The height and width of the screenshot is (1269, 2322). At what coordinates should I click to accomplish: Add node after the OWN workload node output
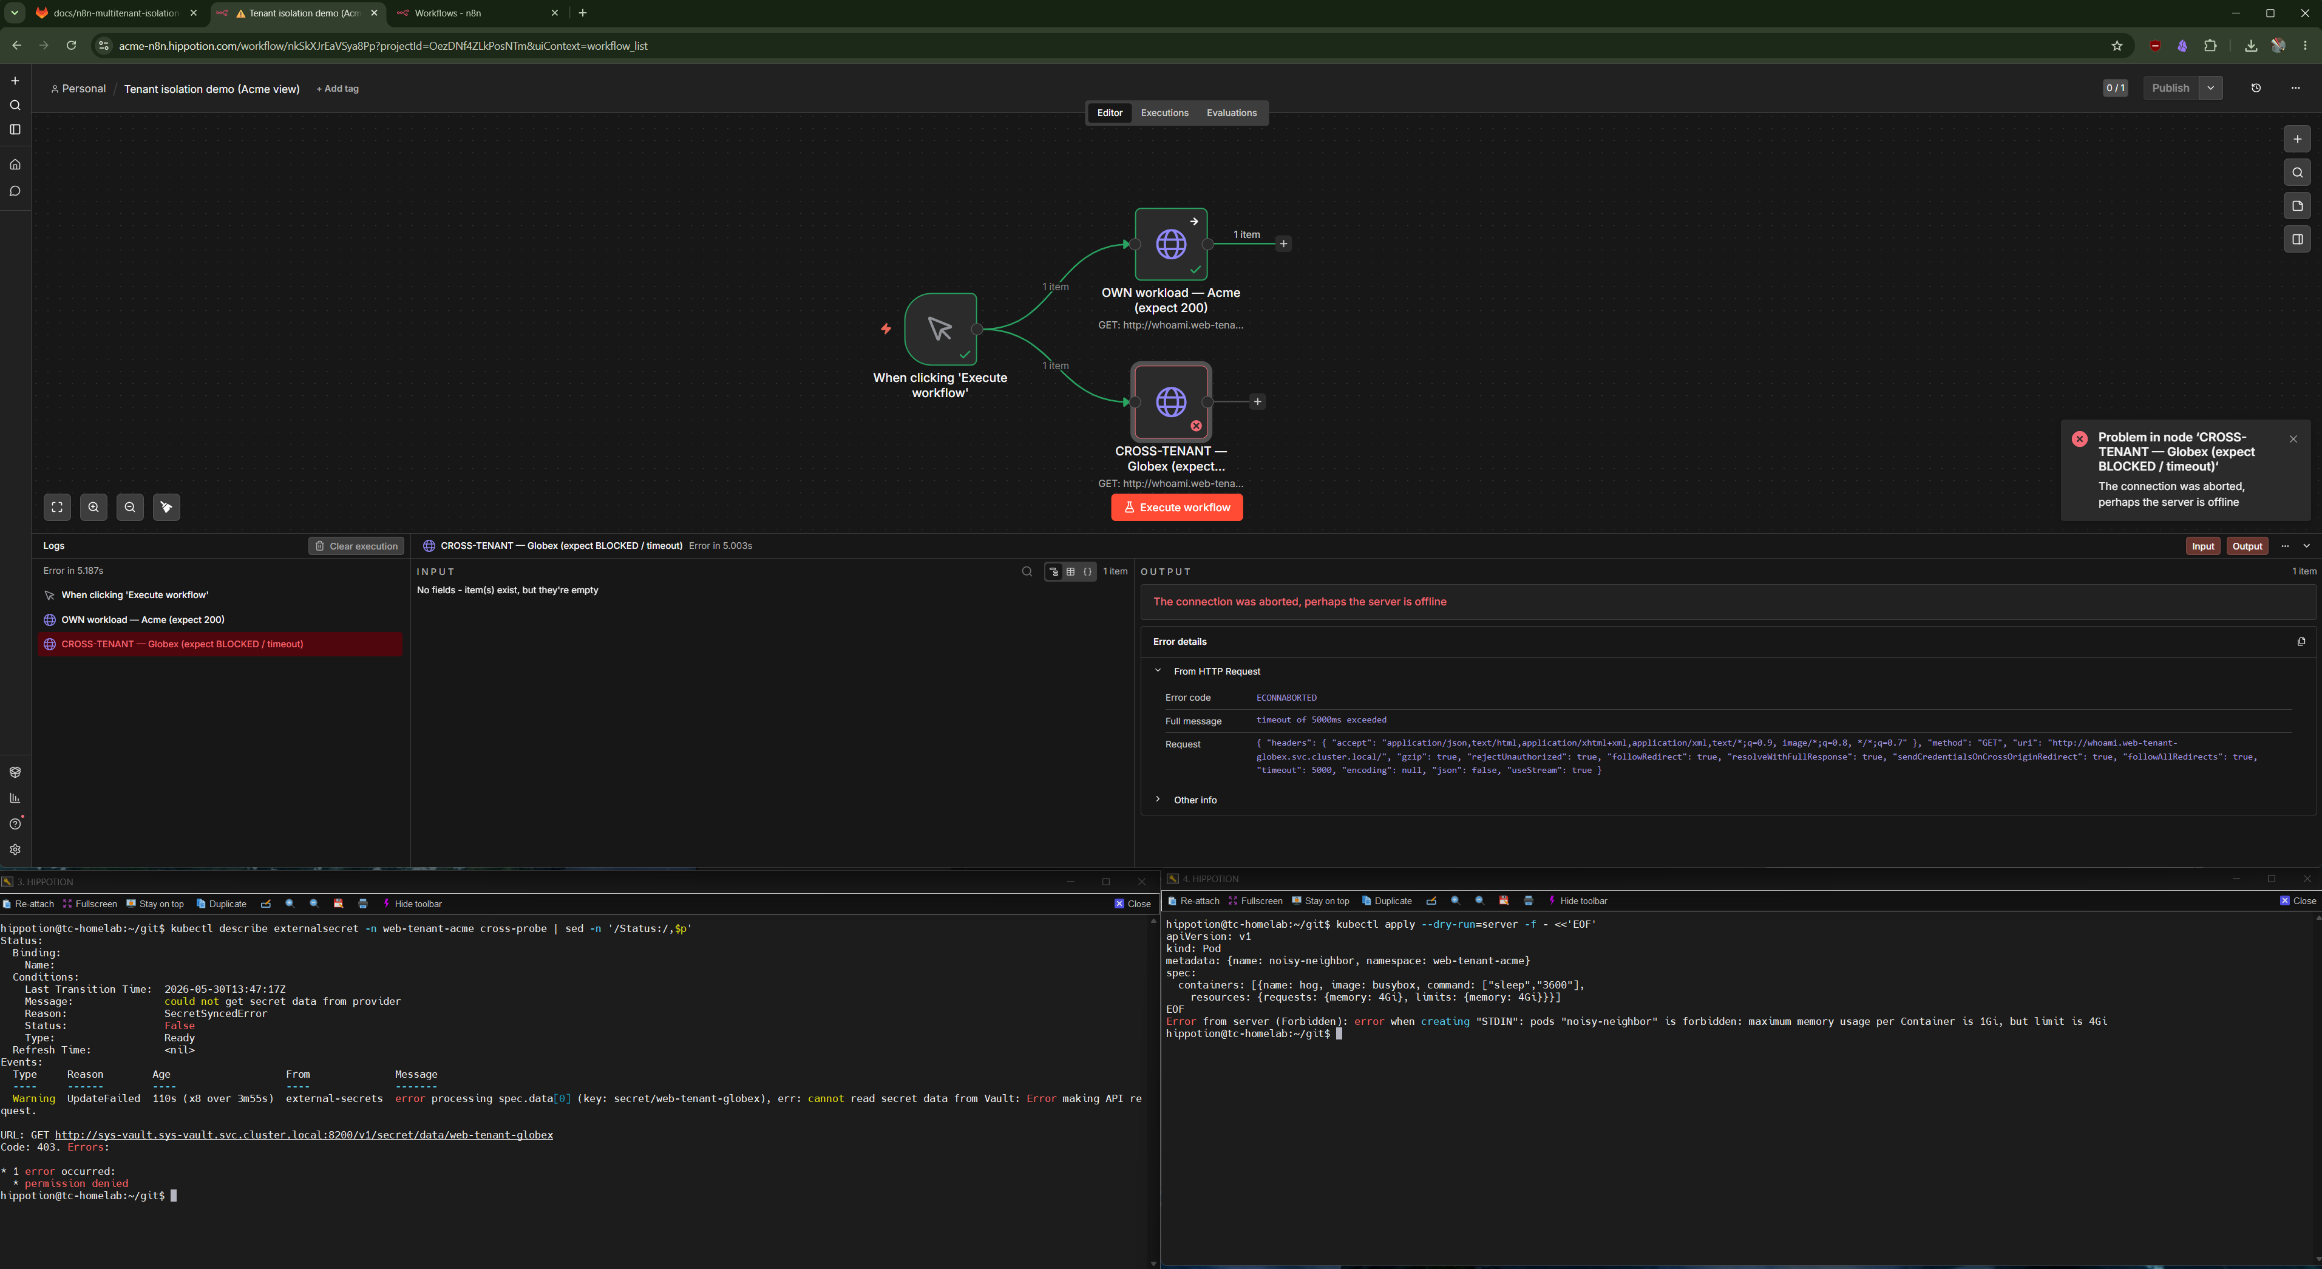1283,244
